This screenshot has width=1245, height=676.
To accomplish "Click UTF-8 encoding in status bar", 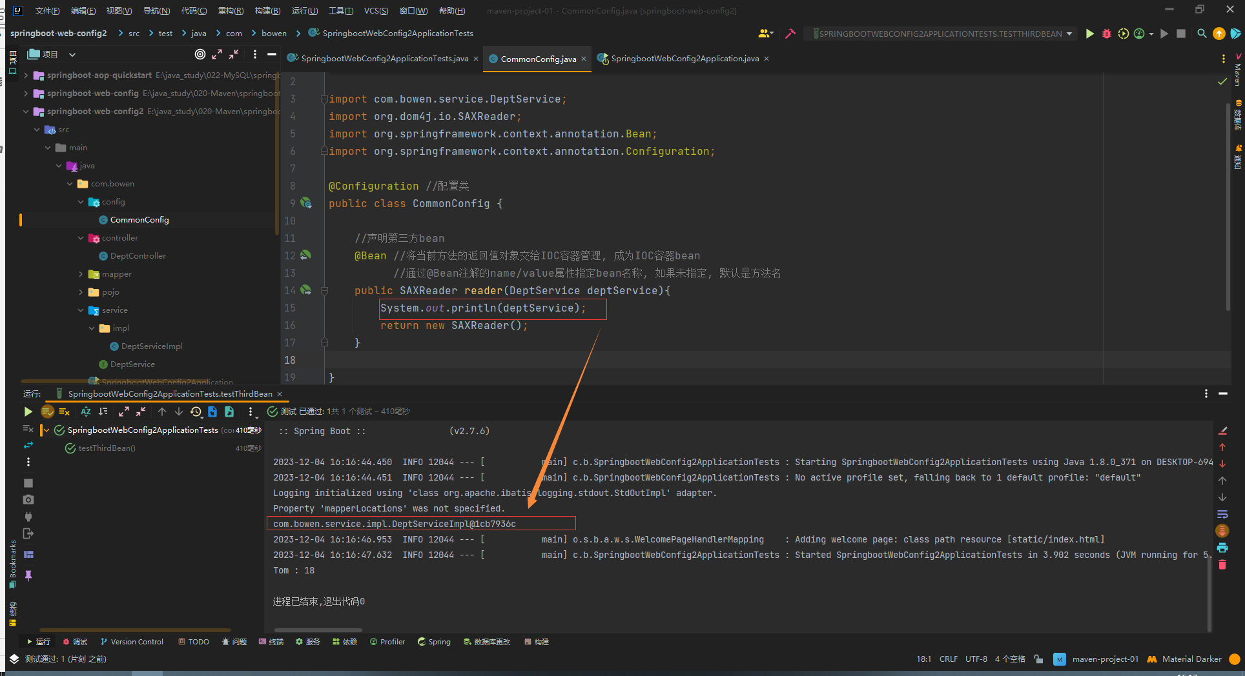I will coord(976,659).
